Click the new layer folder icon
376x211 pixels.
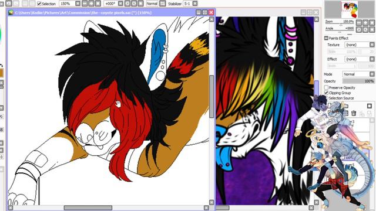(346, 105)
